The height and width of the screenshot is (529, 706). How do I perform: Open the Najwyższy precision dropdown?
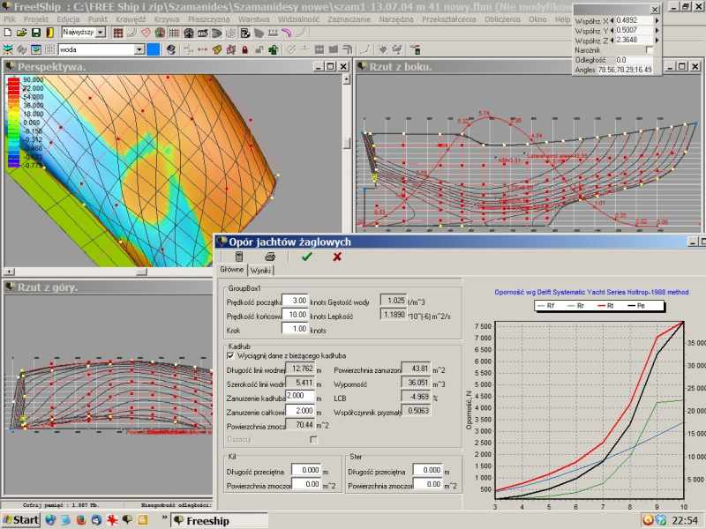click(x=101, y=32)
